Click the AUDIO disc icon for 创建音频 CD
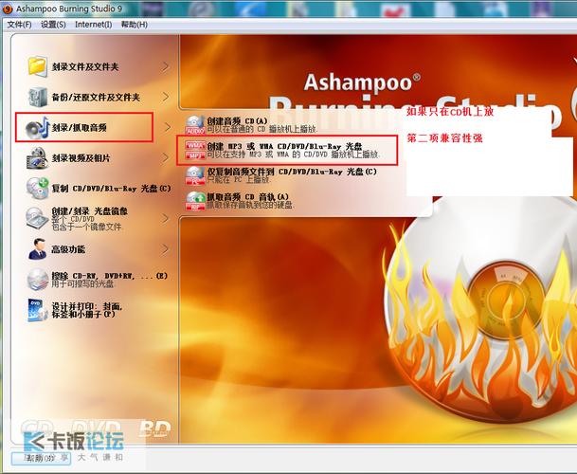This screenshot has height=474, width=577. tap(195, 125)
